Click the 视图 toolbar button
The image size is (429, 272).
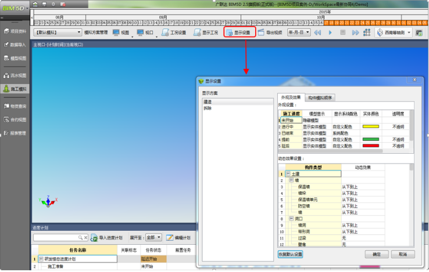coord(121,32)
